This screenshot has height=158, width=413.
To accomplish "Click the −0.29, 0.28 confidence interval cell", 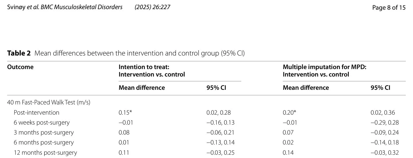I will (385, 123).
